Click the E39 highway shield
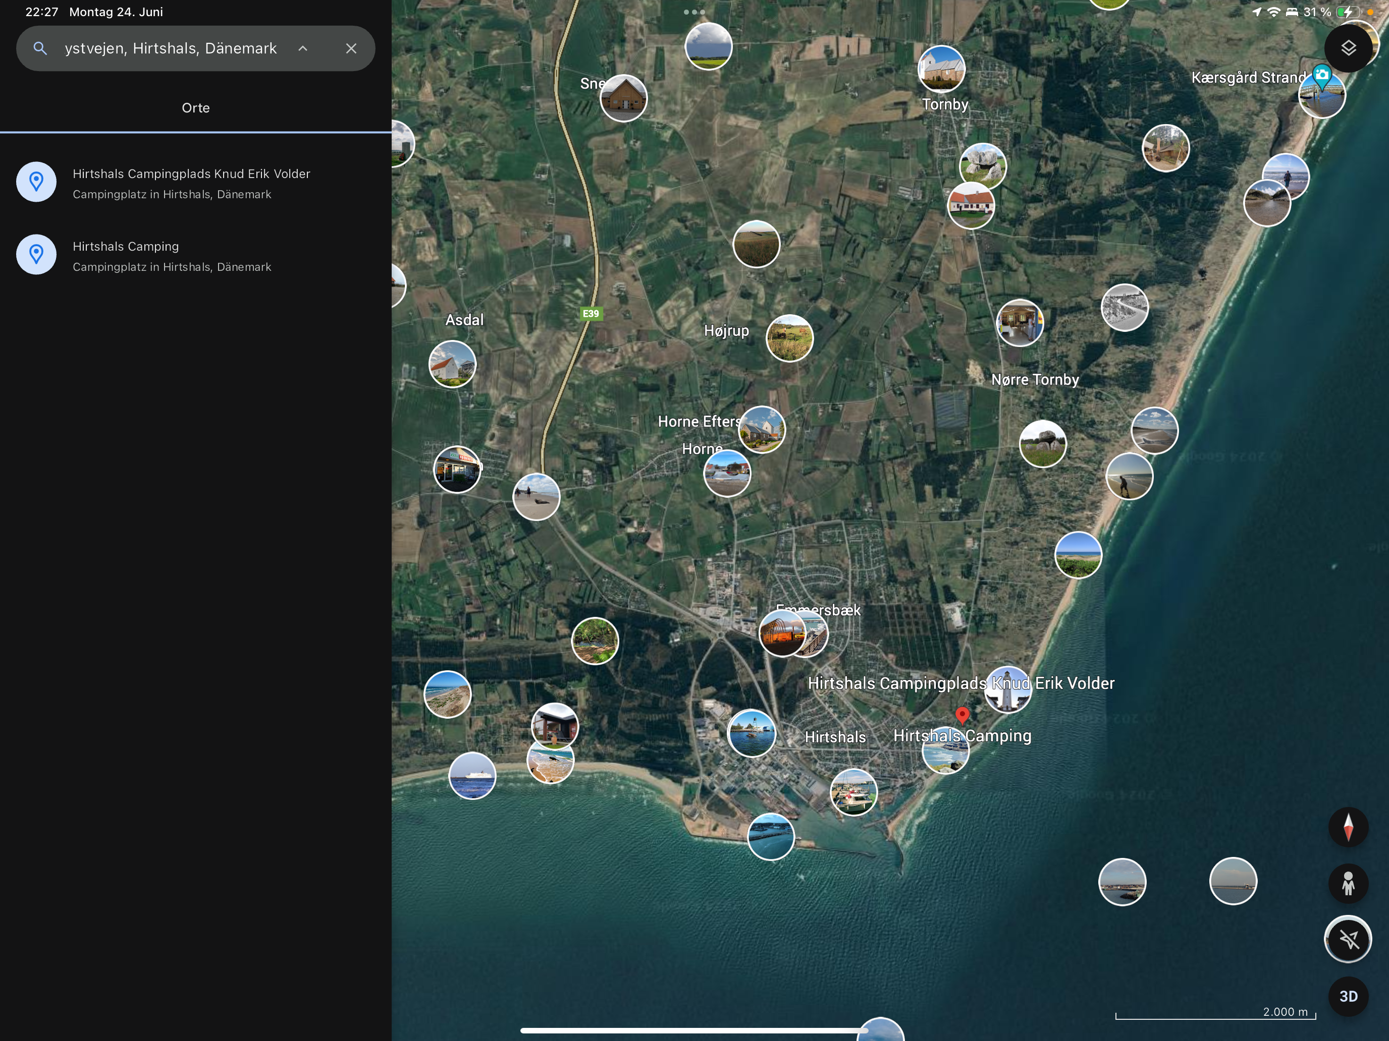The image size is (1389, 1041). click(x=590, y=314)
